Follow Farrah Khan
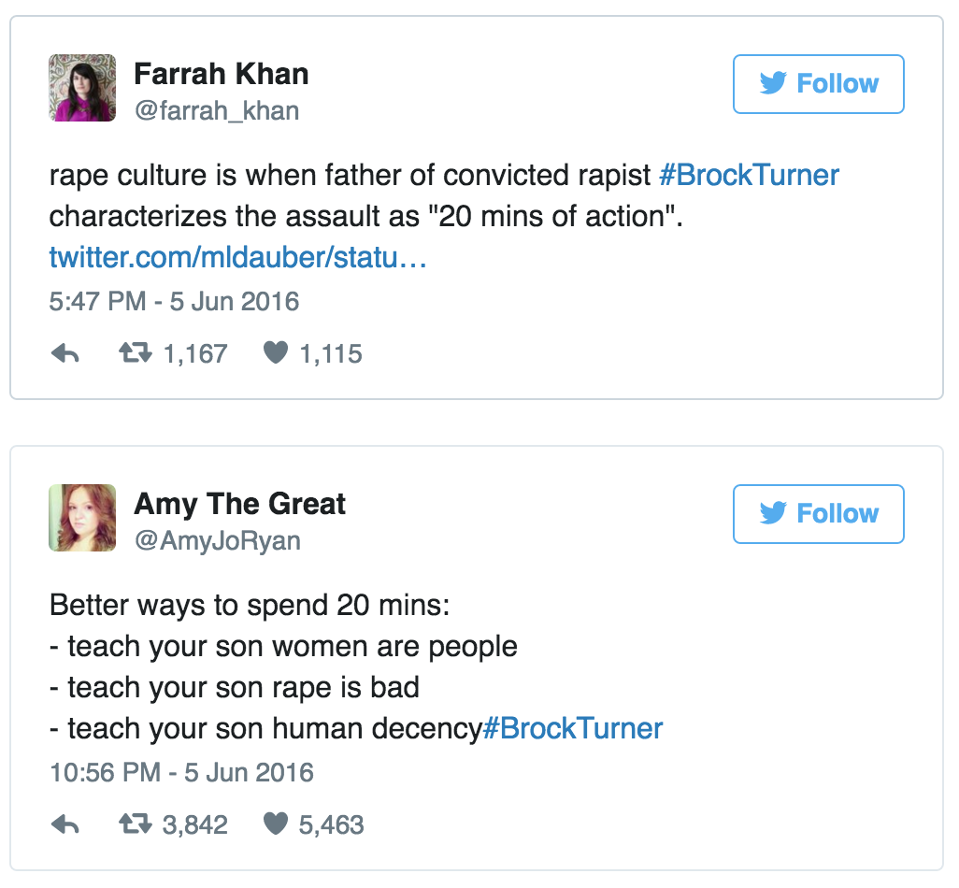The height and width of the screenshot is (888, 959). pos(818,84)
